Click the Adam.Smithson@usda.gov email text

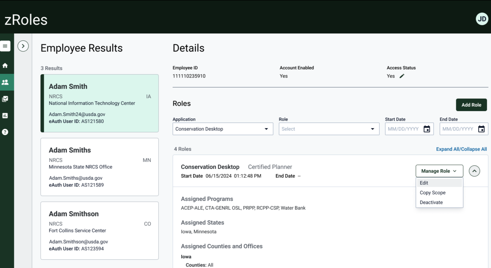(x=78, y=242)
